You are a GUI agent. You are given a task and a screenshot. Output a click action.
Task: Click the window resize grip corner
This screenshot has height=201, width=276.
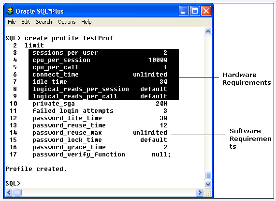click(209, 193)
